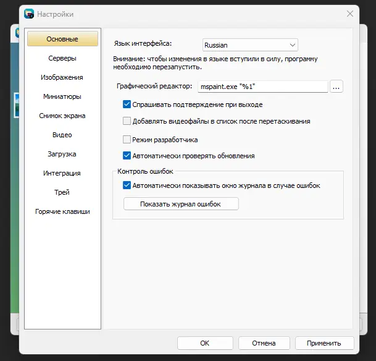Go to Снимок экрана settings
The image size is (376, 361).
coord(62,116)
